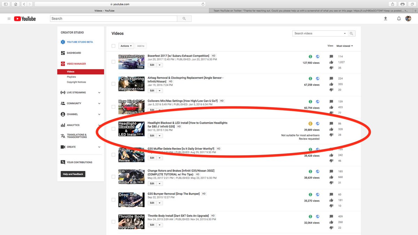The image size is (418, 235).
Task: Switch to the Videos - YouTube browser tab
Action: [104, 11]
